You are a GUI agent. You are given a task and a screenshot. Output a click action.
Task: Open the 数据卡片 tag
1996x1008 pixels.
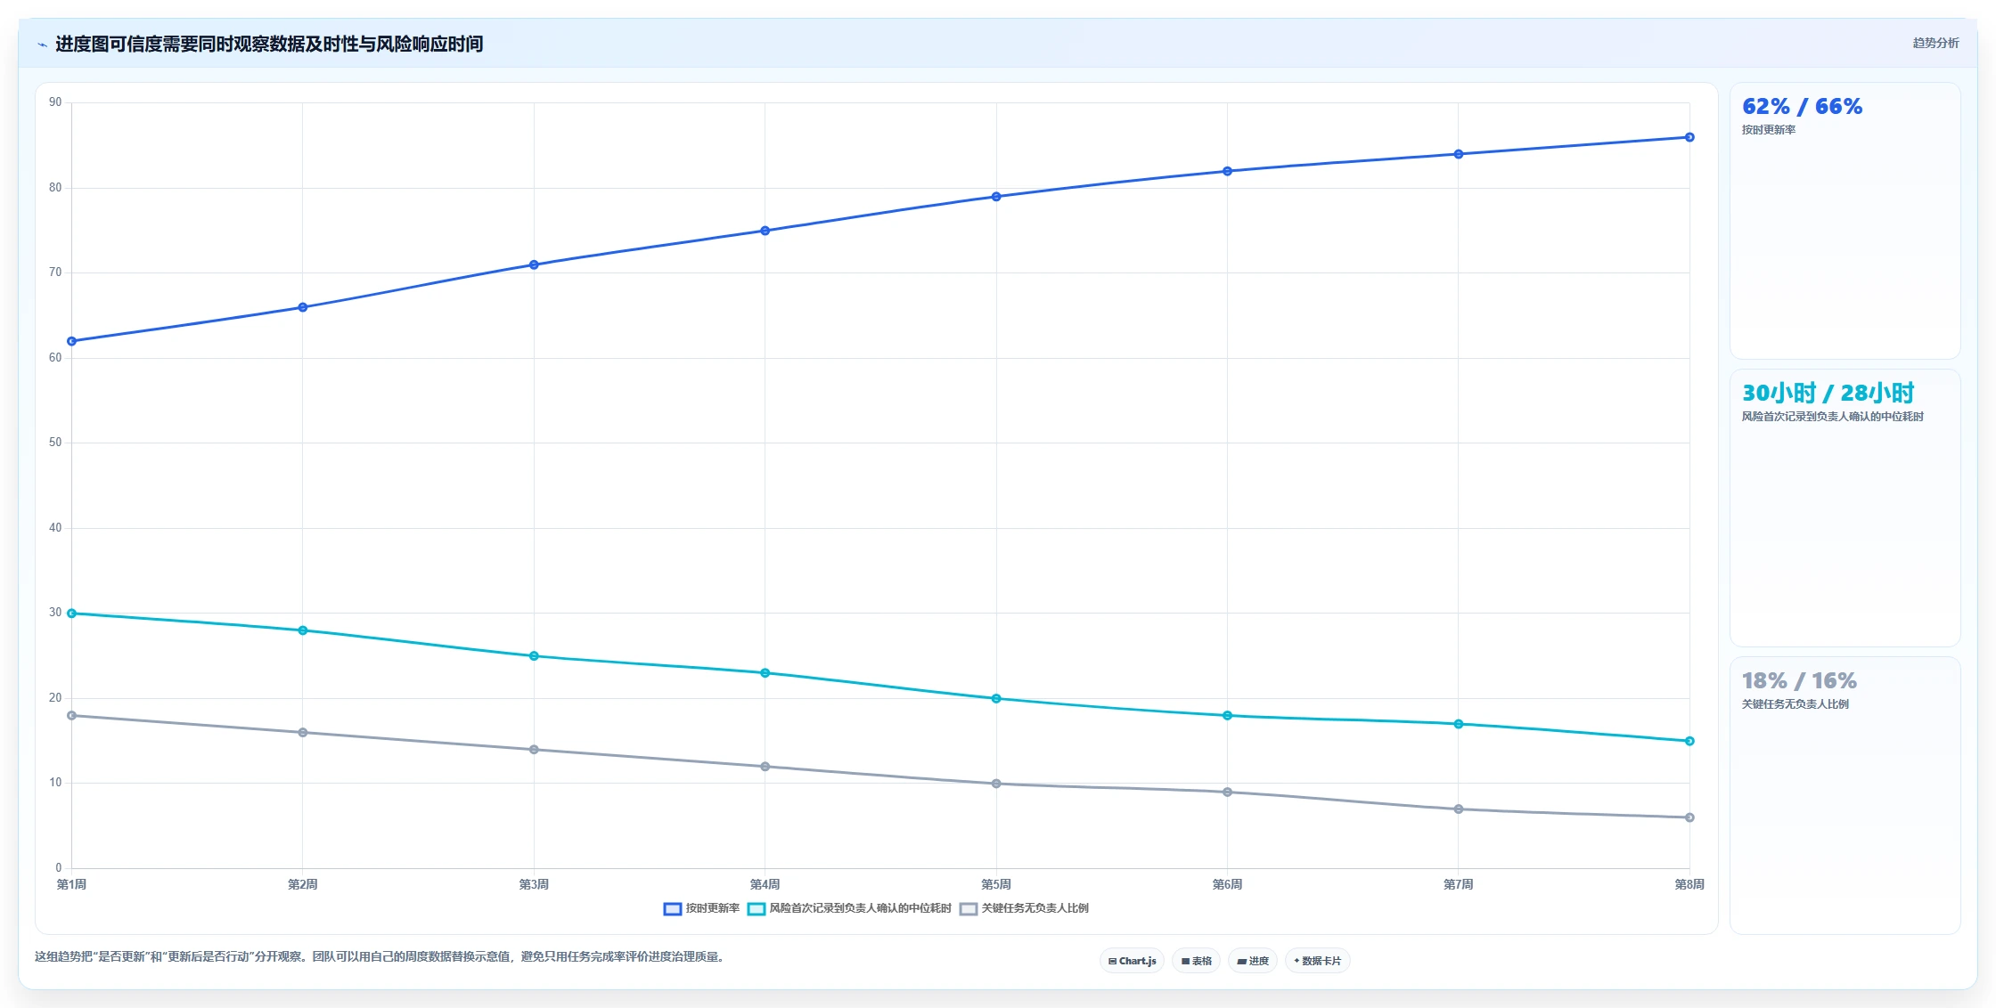pyautogui.click(x=1318, y=961)
